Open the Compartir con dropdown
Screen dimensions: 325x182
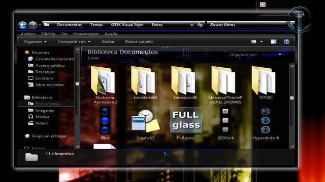[74, 41]
